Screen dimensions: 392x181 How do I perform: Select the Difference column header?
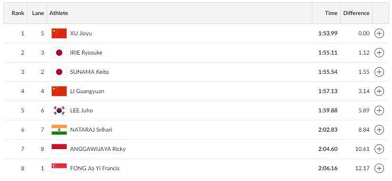(356, 13)
